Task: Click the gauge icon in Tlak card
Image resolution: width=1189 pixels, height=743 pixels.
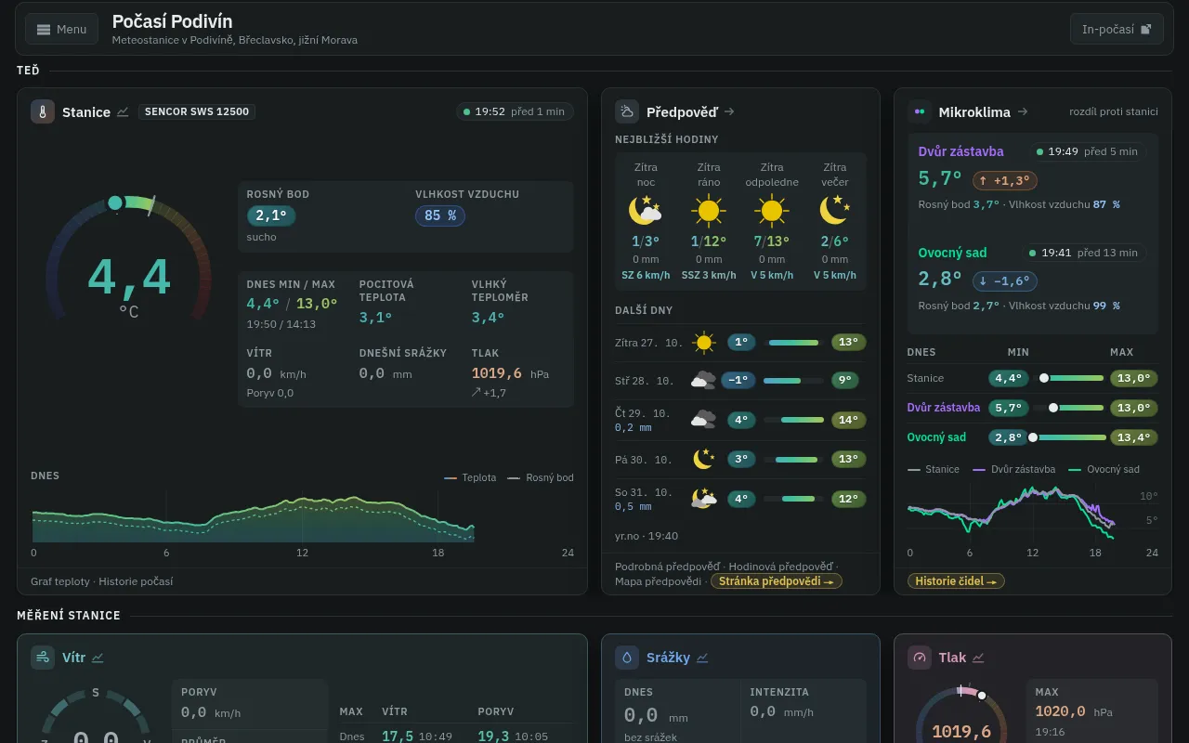Action: (920, 658)
